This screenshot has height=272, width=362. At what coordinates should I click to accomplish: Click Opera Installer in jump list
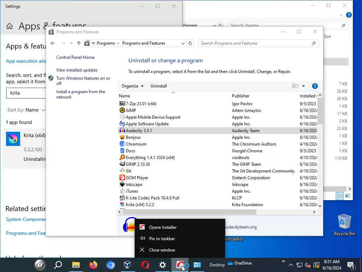(x=180, y=227)
